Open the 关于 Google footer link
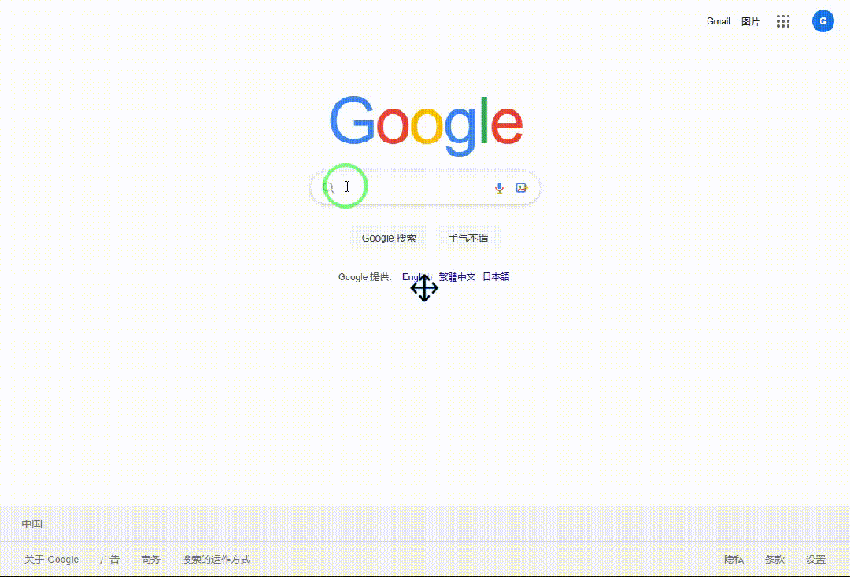The height and width of the screenshot is (577, 850). pos(51,559)
